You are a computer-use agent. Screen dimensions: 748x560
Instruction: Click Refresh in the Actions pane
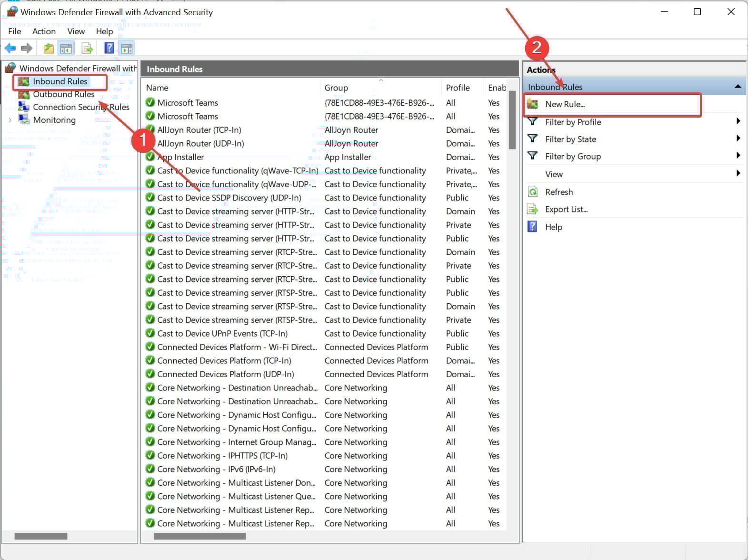tap(559, 192)
